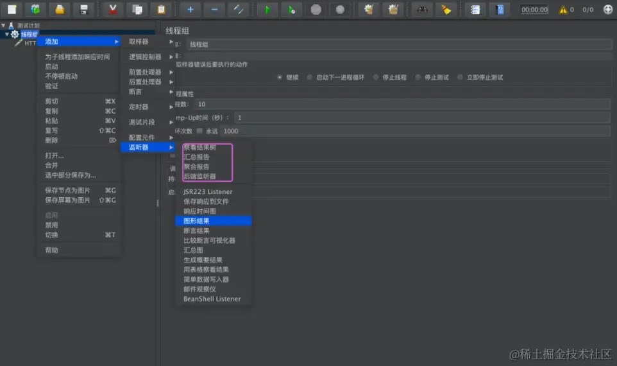Click the thread count field showing 10
Image resolution: width=617 pixels, height=366 pixels.
click(401, 105)
